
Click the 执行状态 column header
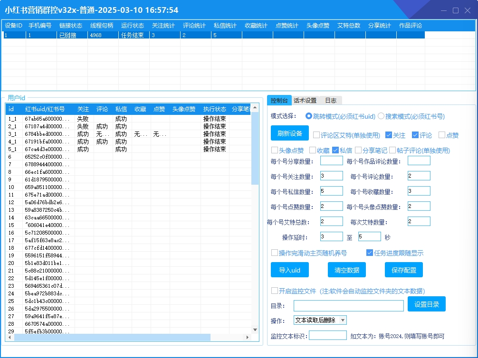[215, 109]
